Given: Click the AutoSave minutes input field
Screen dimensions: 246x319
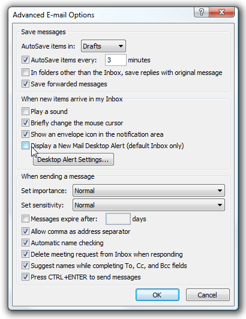Looking at the screenshot, I should coord(116,60).
